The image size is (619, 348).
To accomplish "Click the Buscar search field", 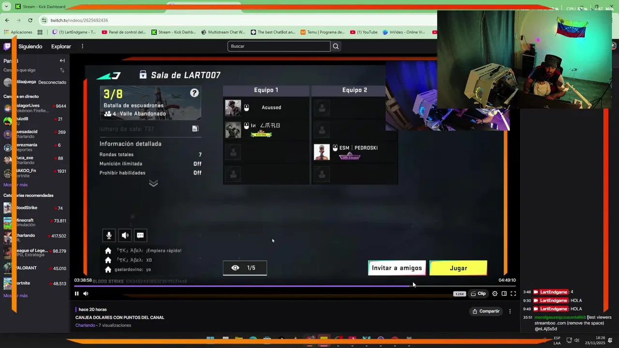I will [279, 46].
